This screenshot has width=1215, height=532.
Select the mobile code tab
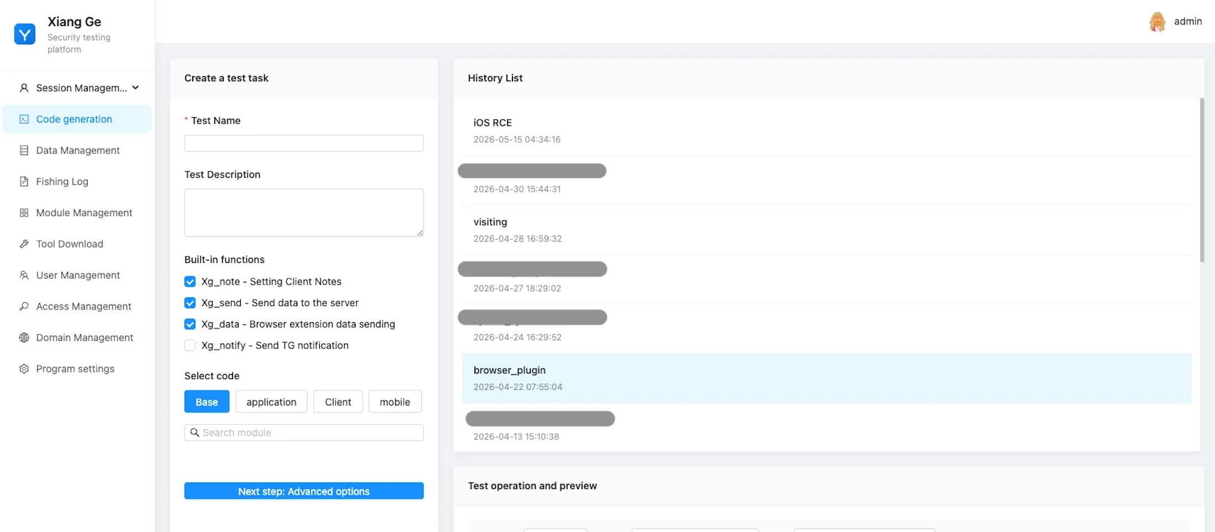coord(395,402)
